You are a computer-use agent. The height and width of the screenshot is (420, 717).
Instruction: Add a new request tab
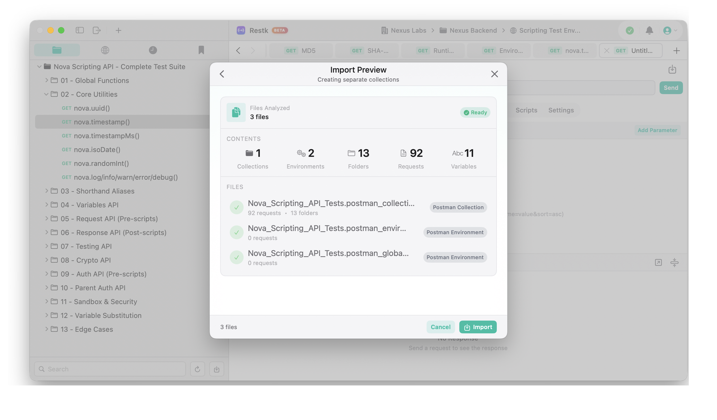pyautogui.click(x=677, y=51)
